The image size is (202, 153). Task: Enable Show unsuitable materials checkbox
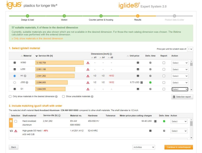pos(63,97)
